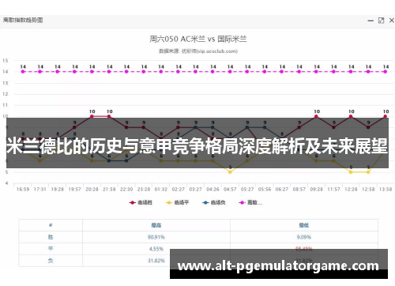
Task: Click the 01:32 x-axis label
Action: [161, 190]
